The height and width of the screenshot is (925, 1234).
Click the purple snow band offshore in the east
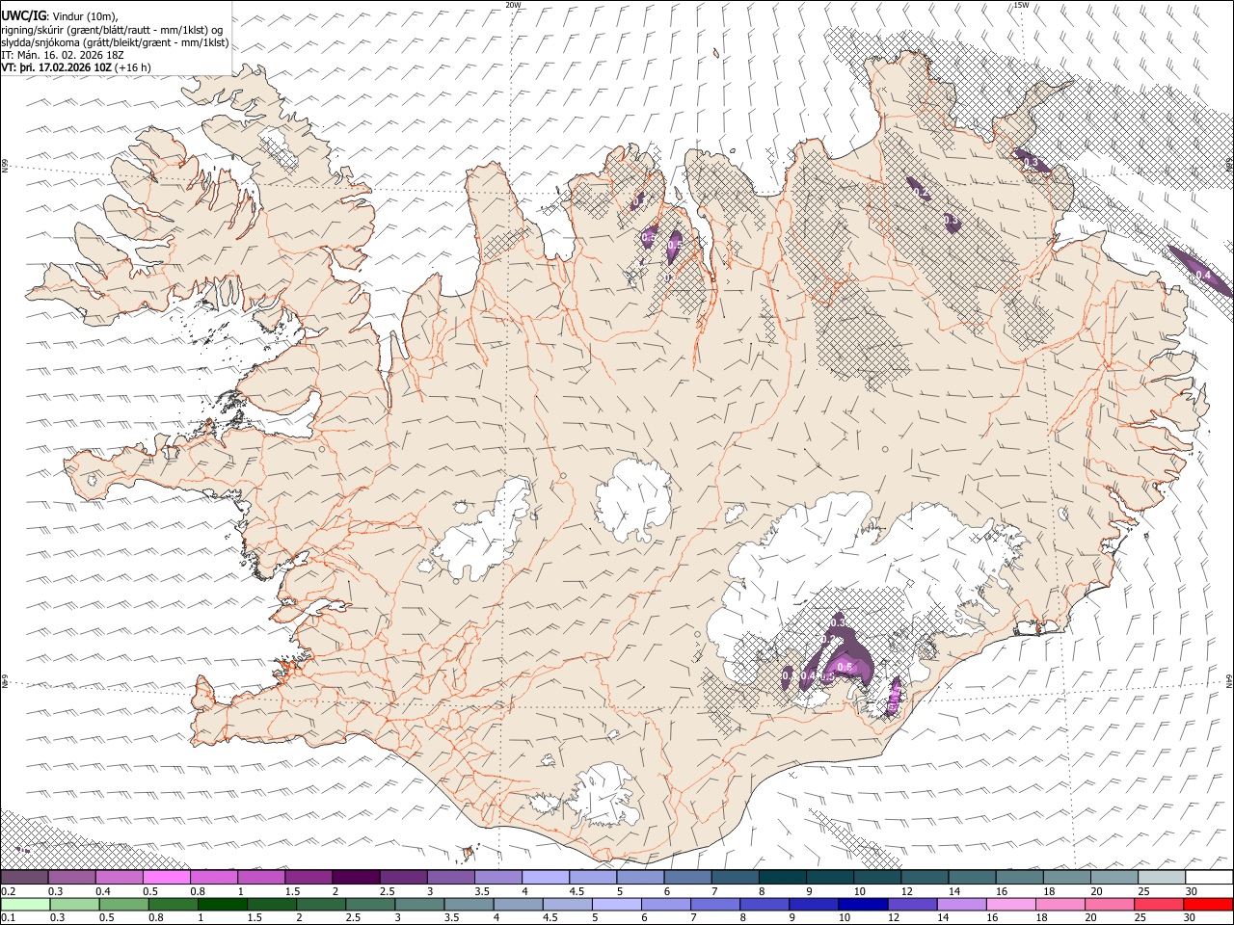click(x=1200, y=271)
